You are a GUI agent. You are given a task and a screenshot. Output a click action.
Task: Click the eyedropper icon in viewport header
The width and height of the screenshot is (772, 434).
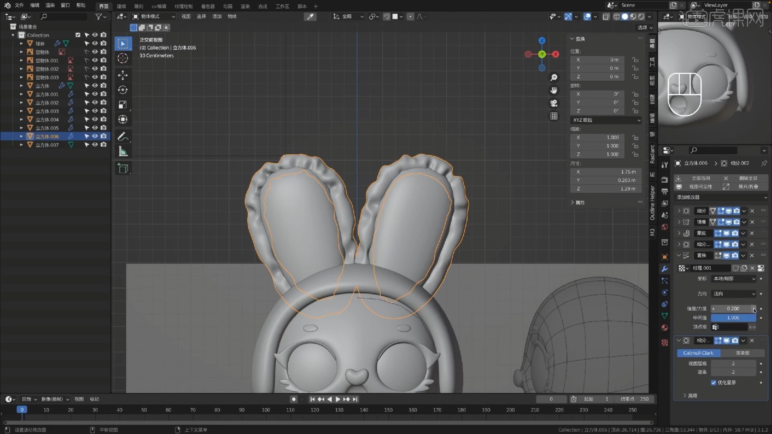[x=310, y=16]
